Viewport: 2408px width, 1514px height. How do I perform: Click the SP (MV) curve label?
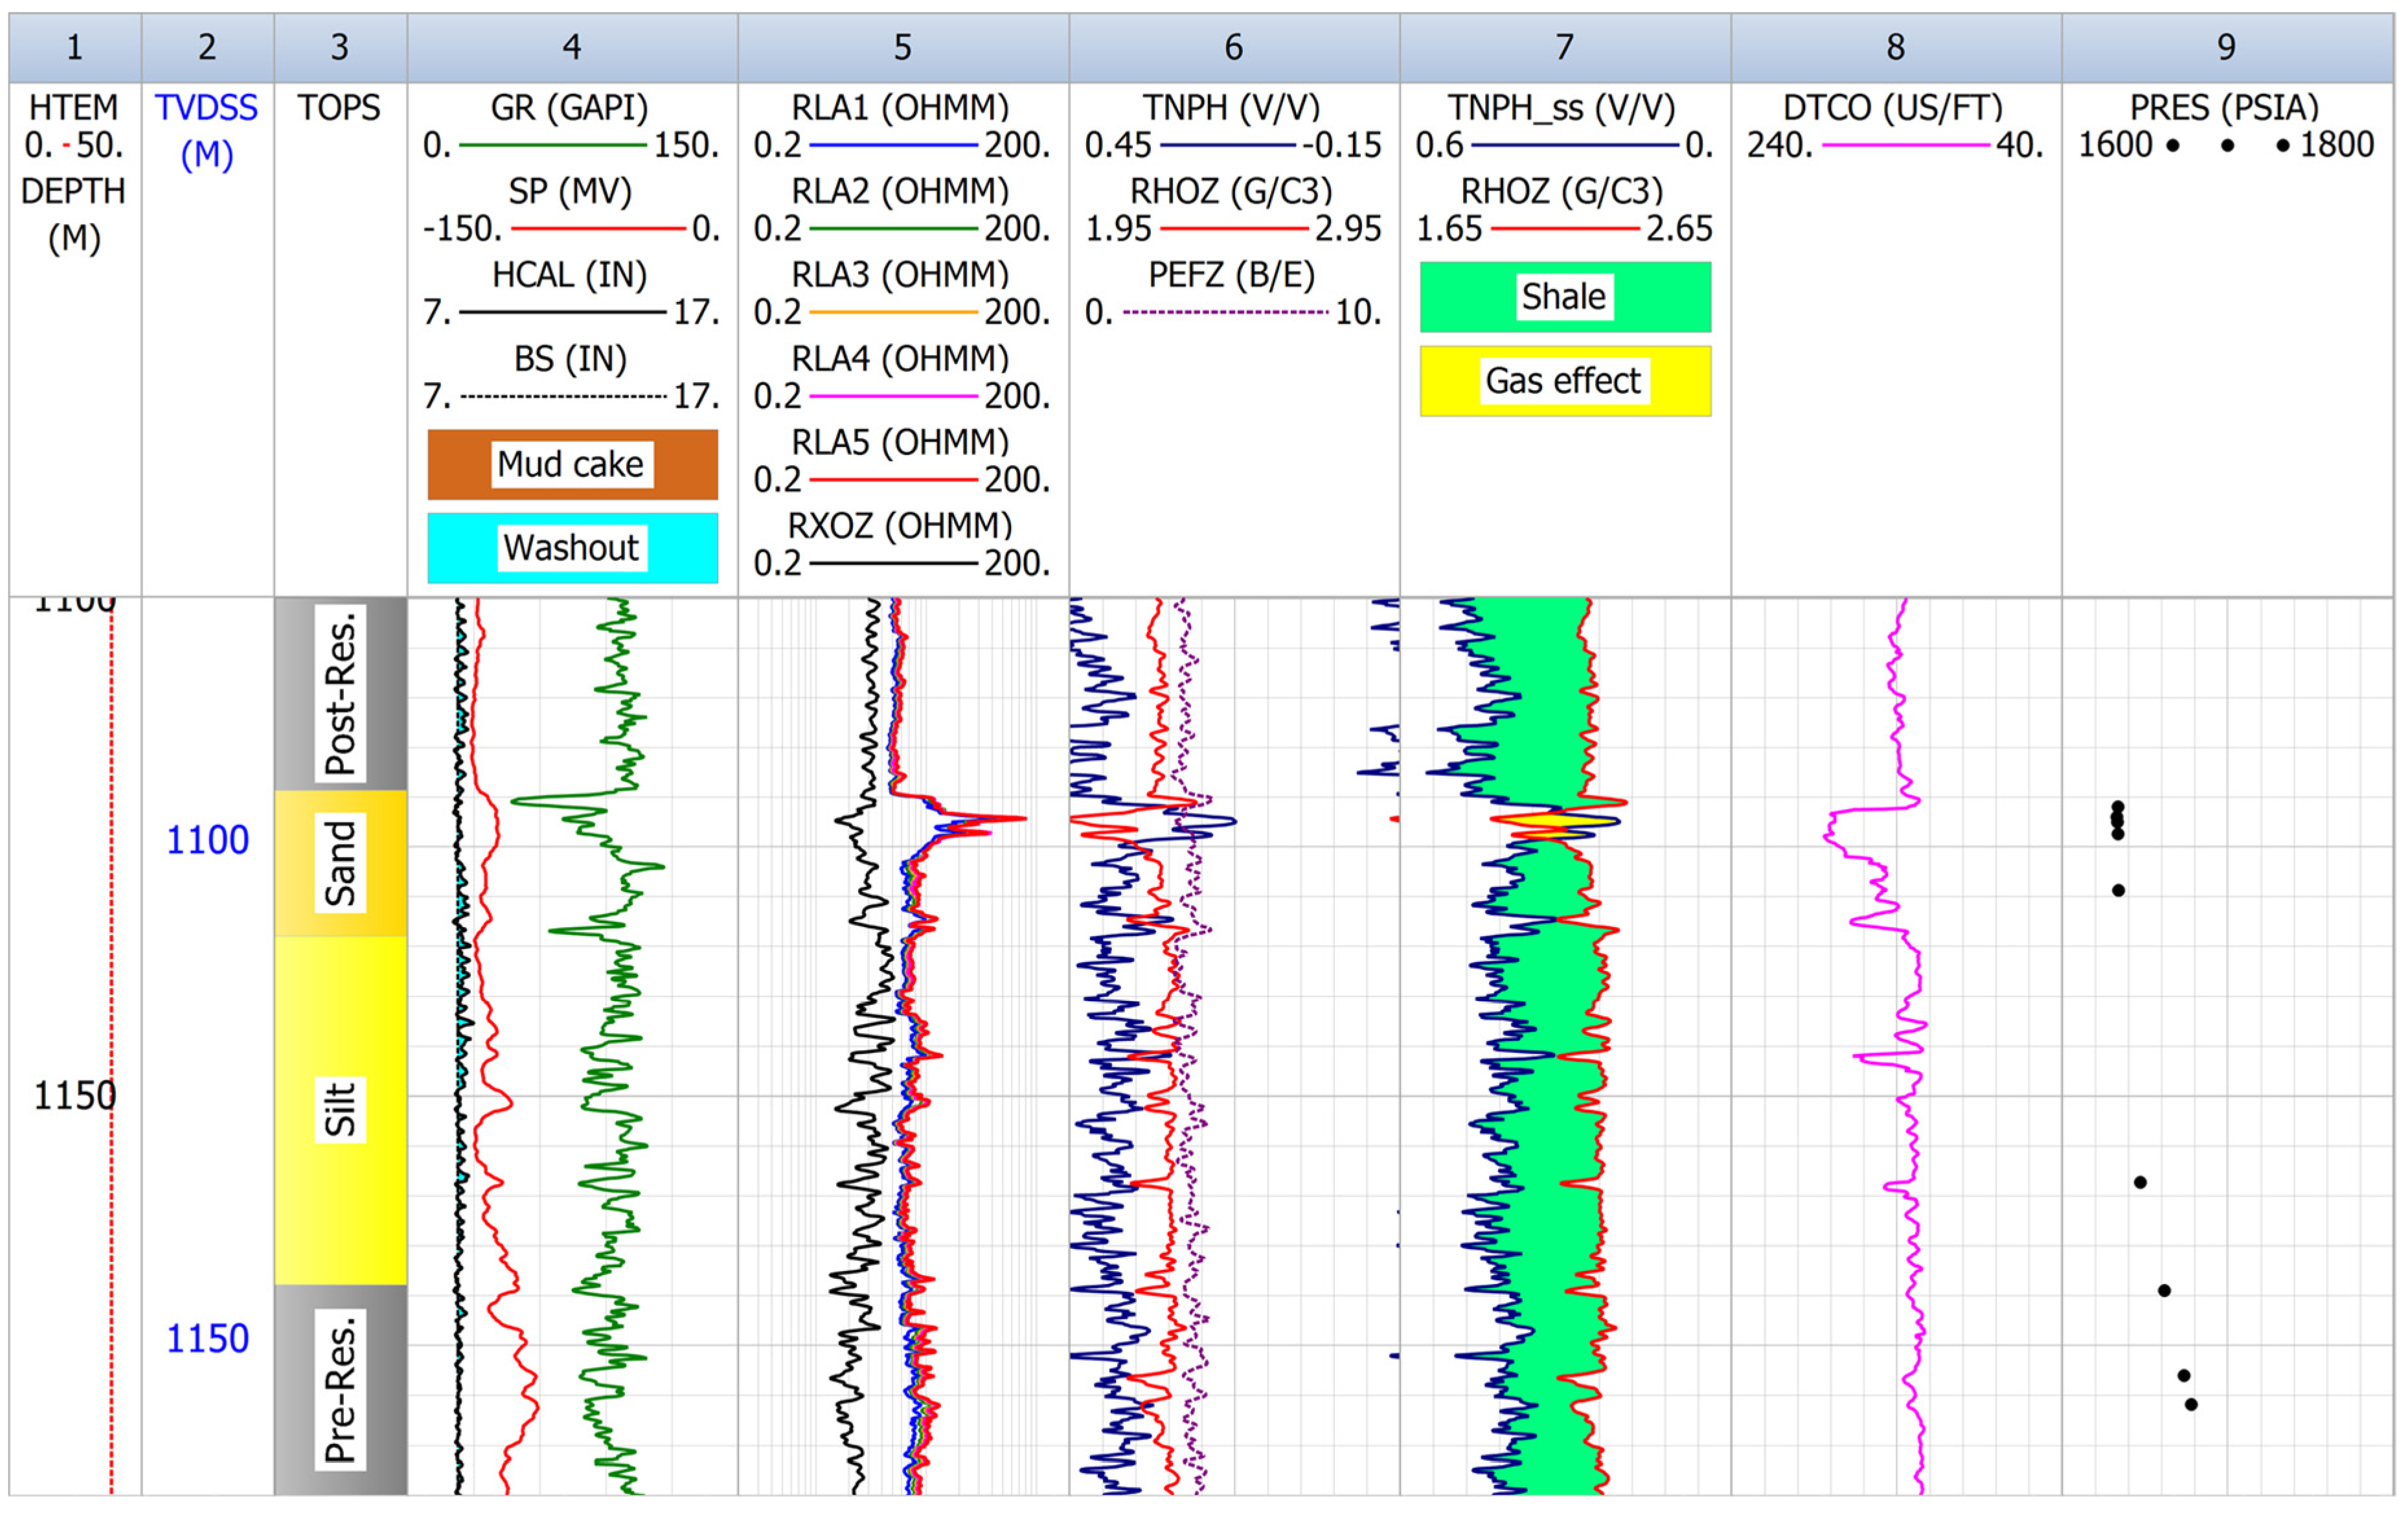pyautogui.click(x=569, y=191)
